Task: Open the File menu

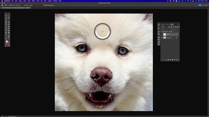Action: click(x=12, y=1)
